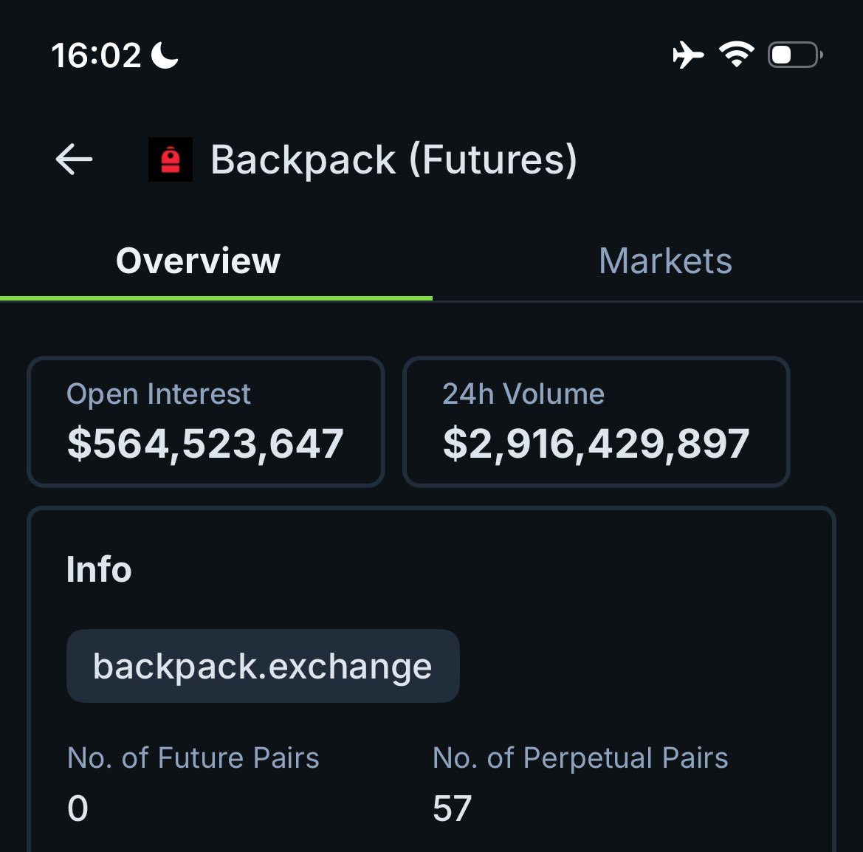Image resolution: width=863 pixels, height=852 pixels.
Task: Tap the red Backpack logo icon
Action: tap(171, 159)
